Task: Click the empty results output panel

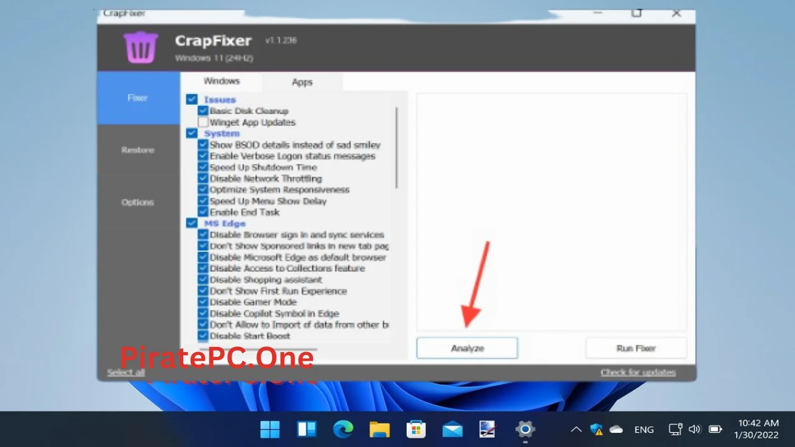Action: coord(552,212)
